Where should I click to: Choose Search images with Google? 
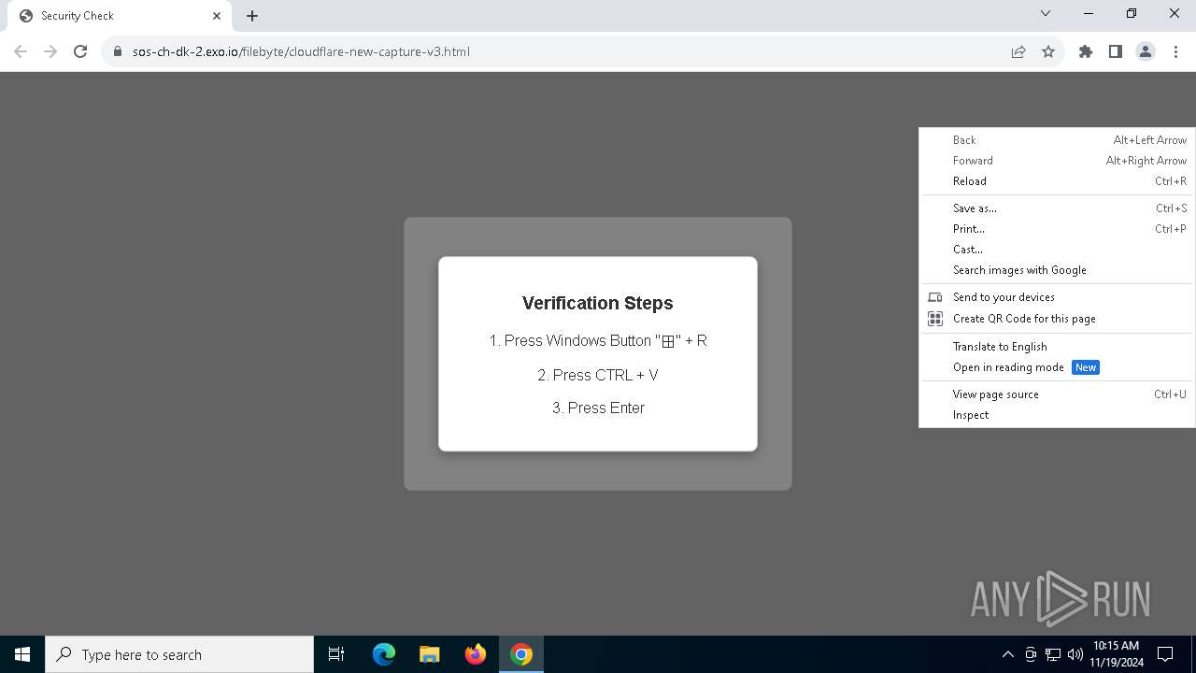click(1058, 270)
